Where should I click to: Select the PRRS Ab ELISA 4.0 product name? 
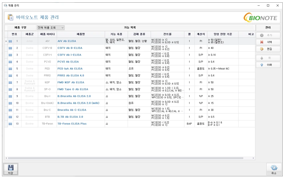point(71,76)
